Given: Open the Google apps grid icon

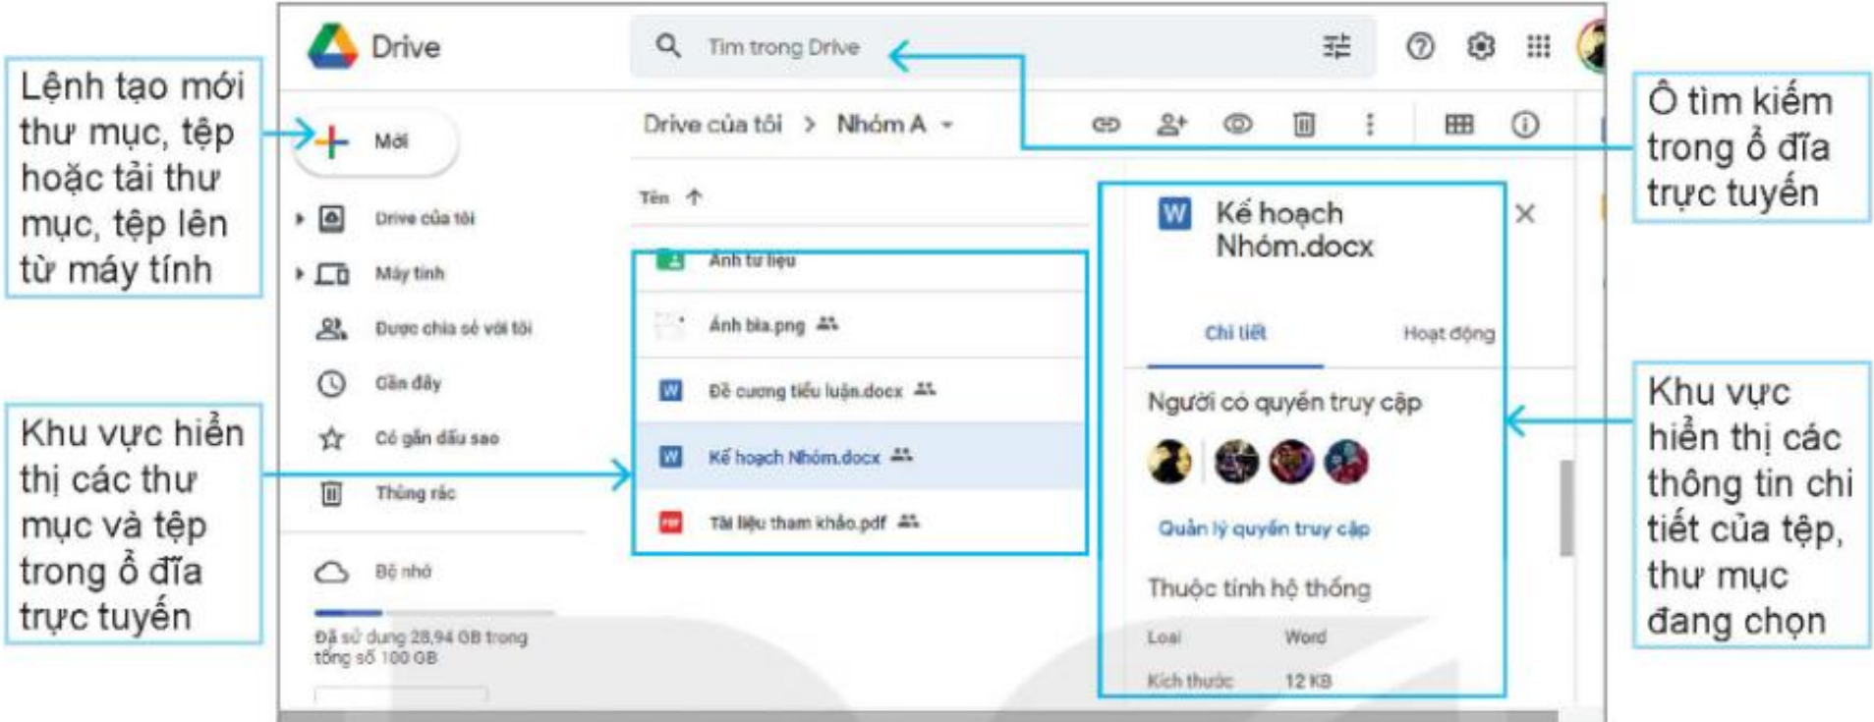Looking at the screenshot, I should (1538, 46).
